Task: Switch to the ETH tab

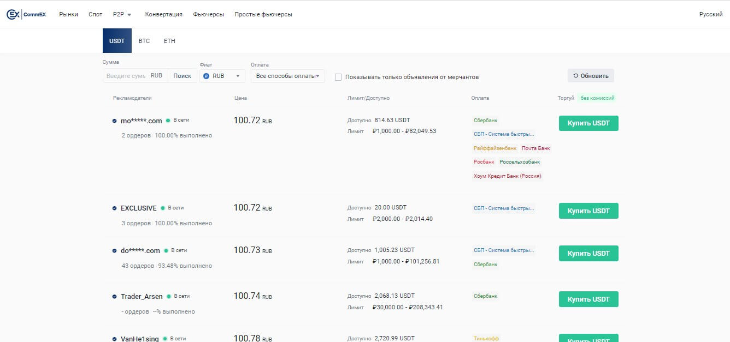Action: click(169, 41)
